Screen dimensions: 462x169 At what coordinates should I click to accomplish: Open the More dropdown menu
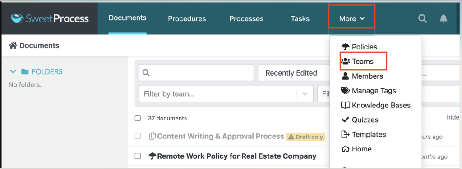click(352, 19)
